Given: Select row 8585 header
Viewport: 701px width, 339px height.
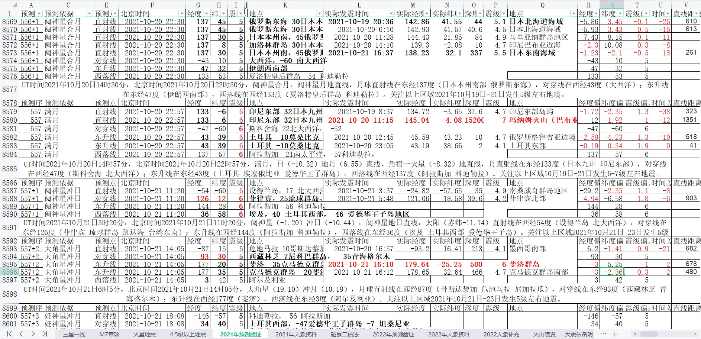Looking at the screenshot, I should click(9, 169).
